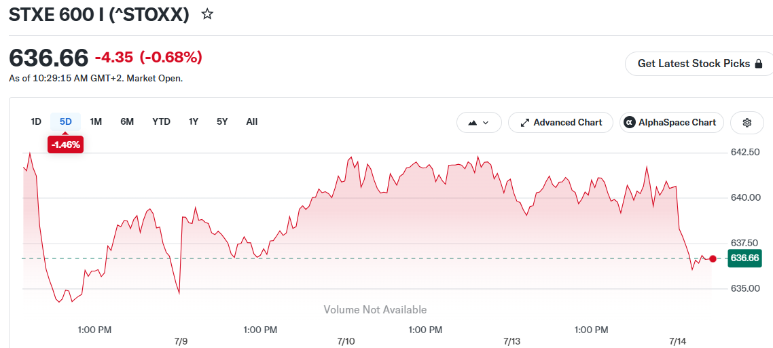Viewport: 773px width, 348px height.
Task: Click the Advanced Chart expand arrows icon
Action: point(524,123)
